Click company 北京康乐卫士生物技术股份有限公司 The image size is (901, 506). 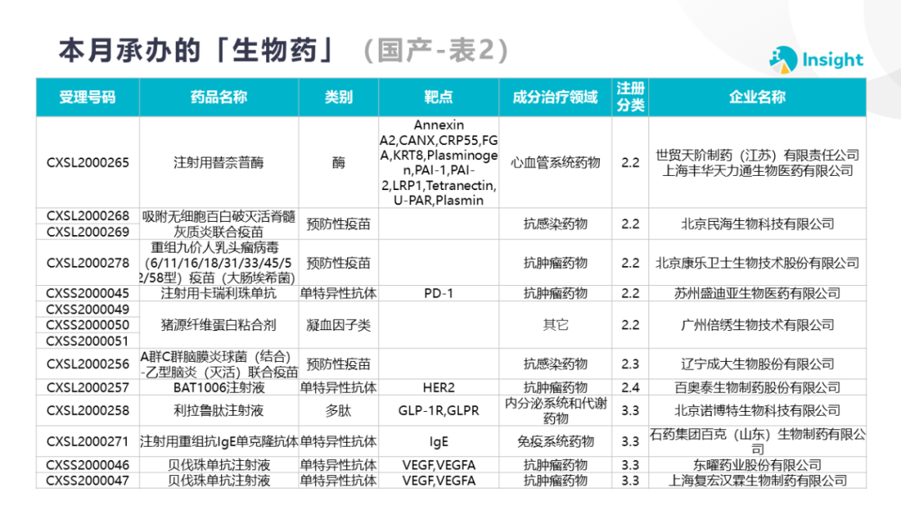758,263
